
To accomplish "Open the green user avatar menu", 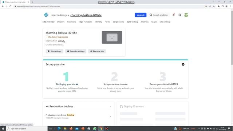I will (186, 15).
